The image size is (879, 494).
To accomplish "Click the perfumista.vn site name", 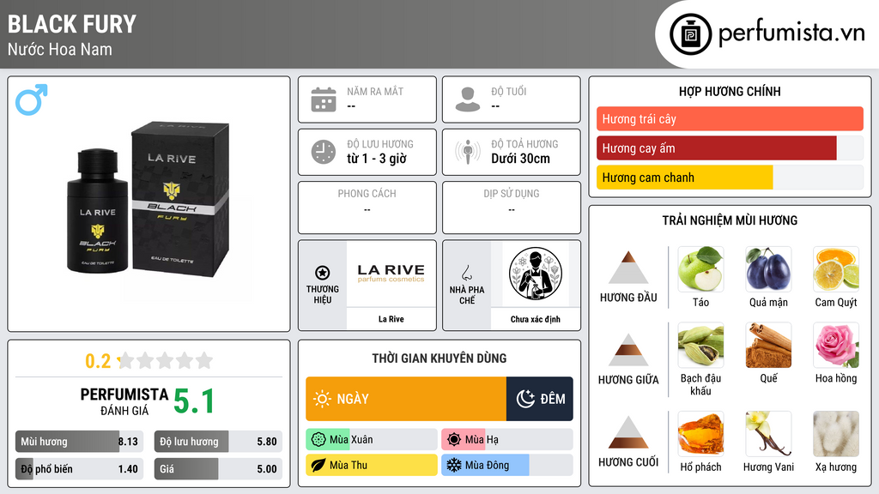I will [x=791, y=33].
